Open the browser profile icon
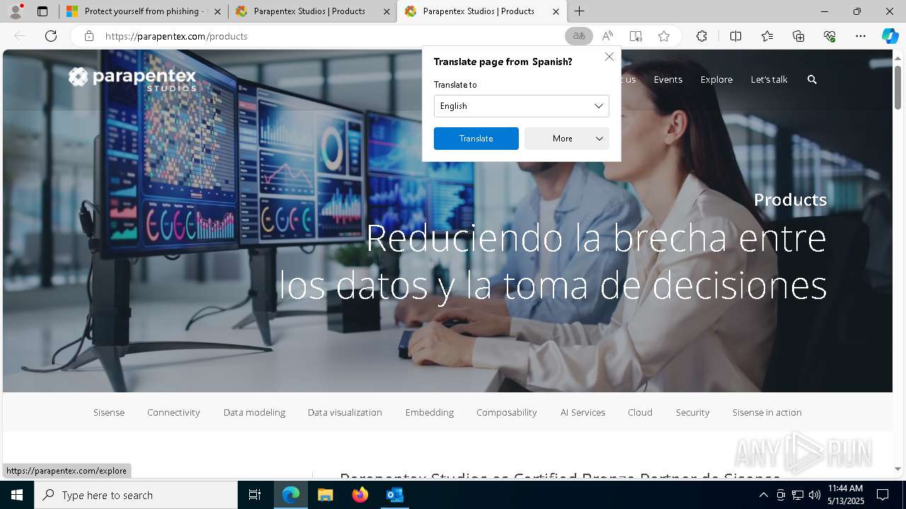 pyautogui.click(x=16, y=11)
